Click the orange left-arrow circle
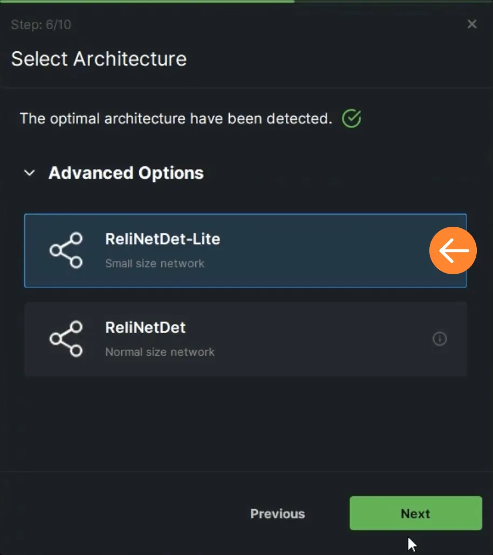Image resolution: width=493 pixels, height=555 pixels. point(453,251)
